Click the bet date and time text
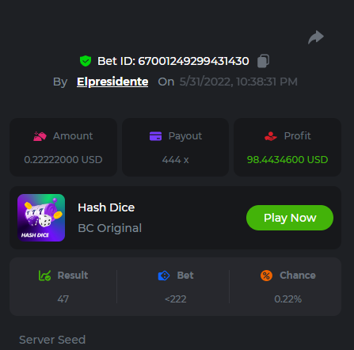Screen dimensions: 354x350 (238, 82)
